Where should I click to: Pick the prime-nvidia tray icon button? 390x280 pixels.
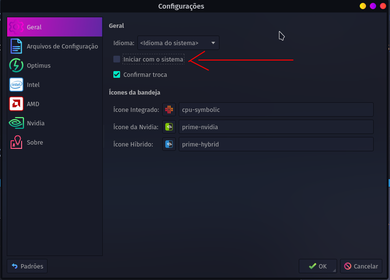(169, 127)
